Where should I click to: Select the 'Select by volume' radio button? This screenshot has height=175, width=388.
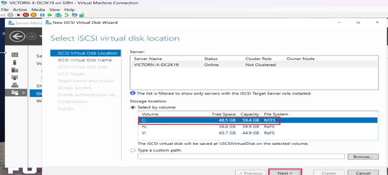point(133,107)
